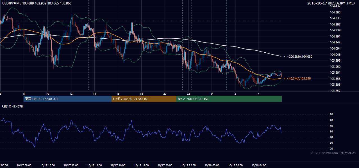Click hour tick 20 under price chart
The image size is (359, 168).
165,94
